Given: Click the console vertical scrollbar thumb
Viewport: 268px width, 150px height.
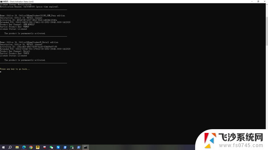Looking at the screenshot, I should click(x=267, y=31).
